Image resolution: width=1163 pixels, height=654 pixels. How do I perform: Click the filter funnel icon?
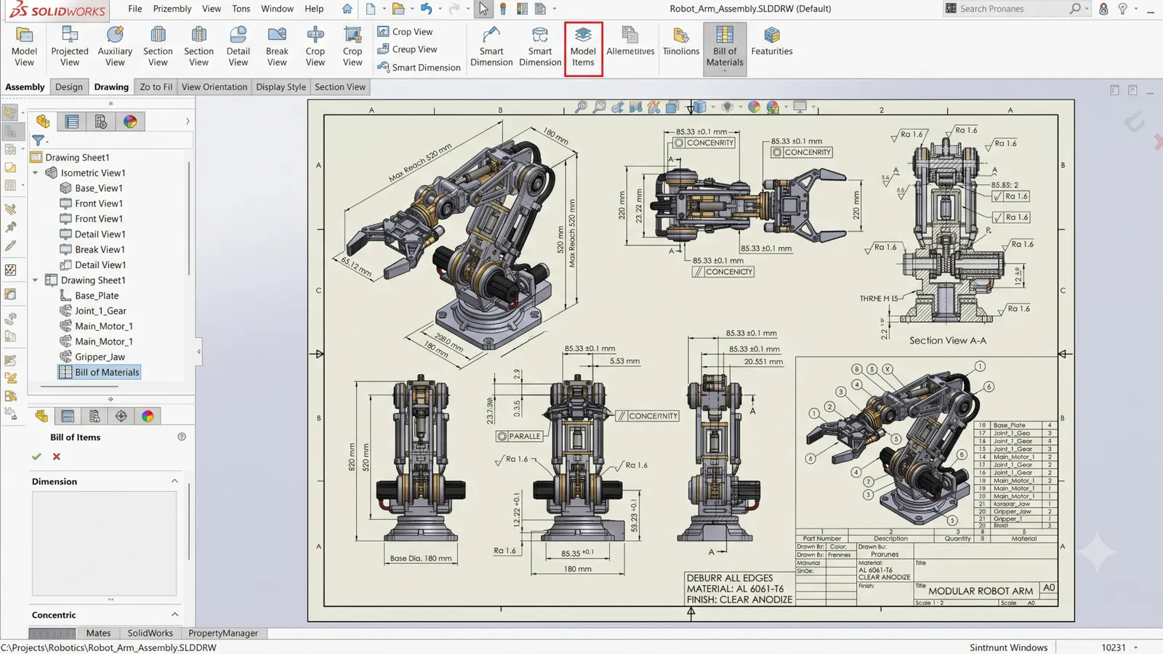point(38,140)
